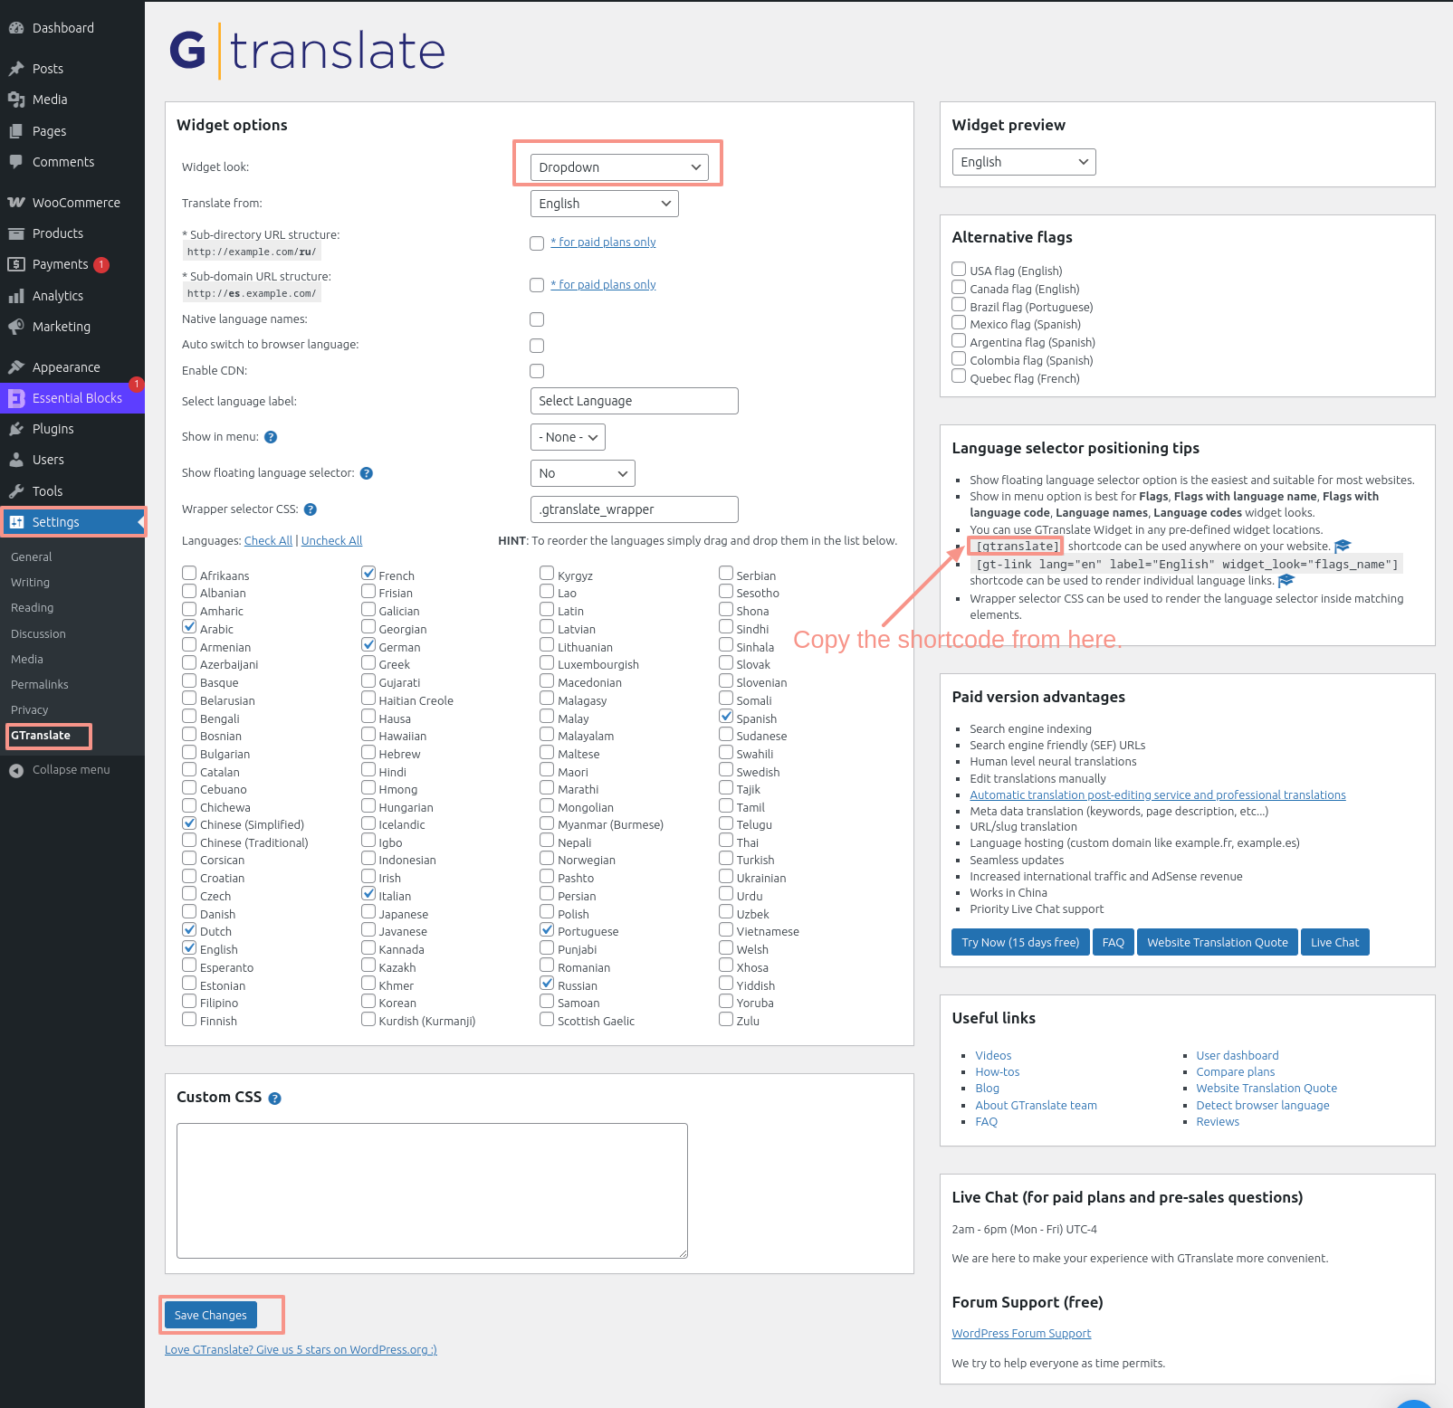Click the Check All languages link
Image resolution: width=1453 pixels, height=1408 pixels.
point(268,541)
